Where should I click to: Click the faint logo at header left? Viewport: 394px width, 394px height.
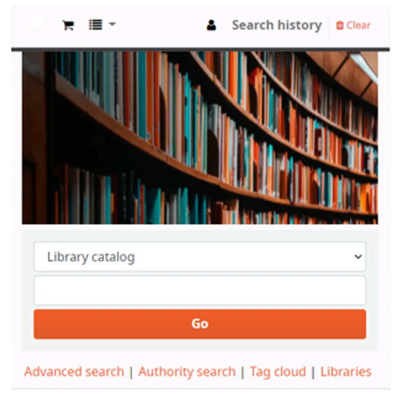39,23
